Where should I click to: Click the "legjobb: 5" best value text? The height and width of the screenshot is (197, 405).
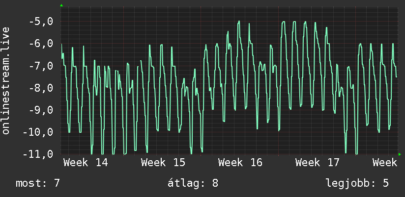coord(357,183)
